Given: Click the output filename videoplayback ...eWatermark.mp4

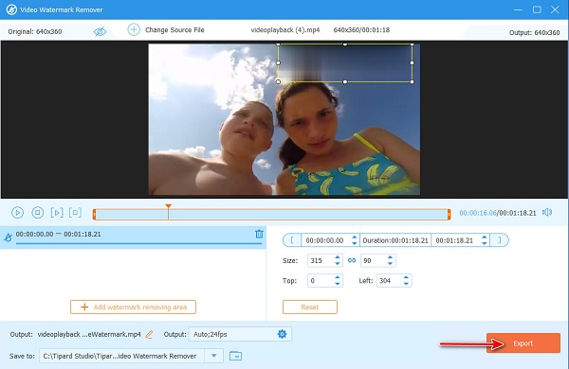Looking at the screenshot, I should [89, 334].
